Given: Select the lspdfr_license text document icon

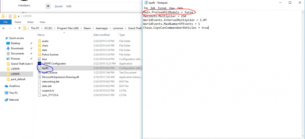Looking at the screenshot, I should tap(39, 72).
